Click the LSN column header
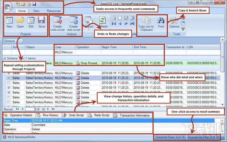The height and width of the screenshot is (142, 227). click(203, 47)
